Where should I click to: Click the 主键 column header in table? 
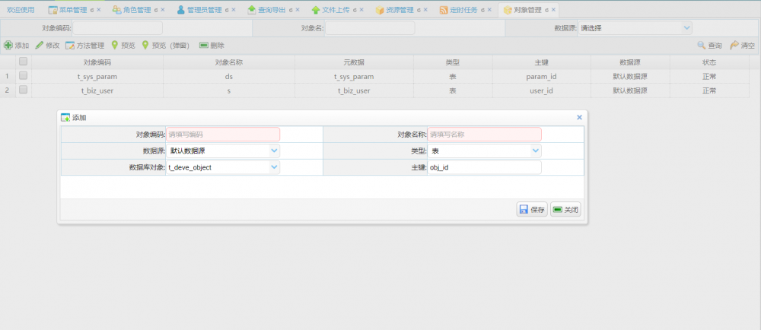click(x=542, y=62)
